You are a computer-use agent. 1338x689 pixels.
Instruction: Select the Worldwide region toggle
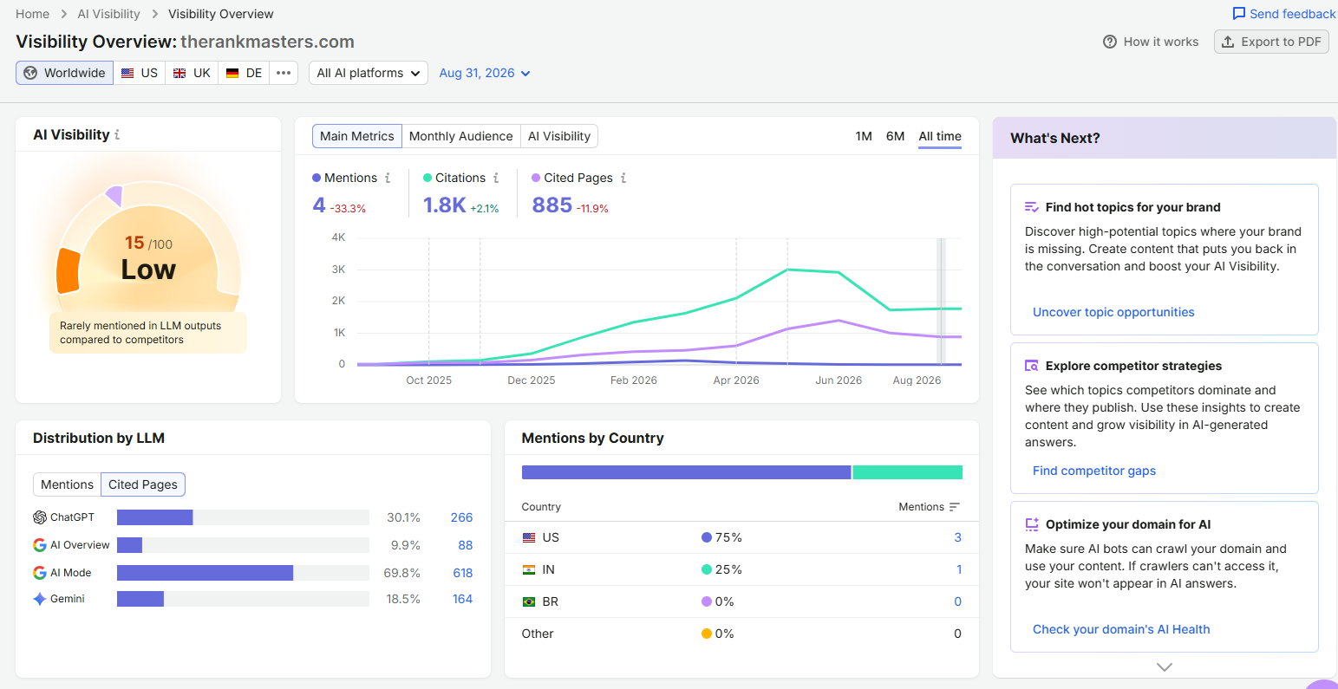pyautogui.click(x=65, y=73)
